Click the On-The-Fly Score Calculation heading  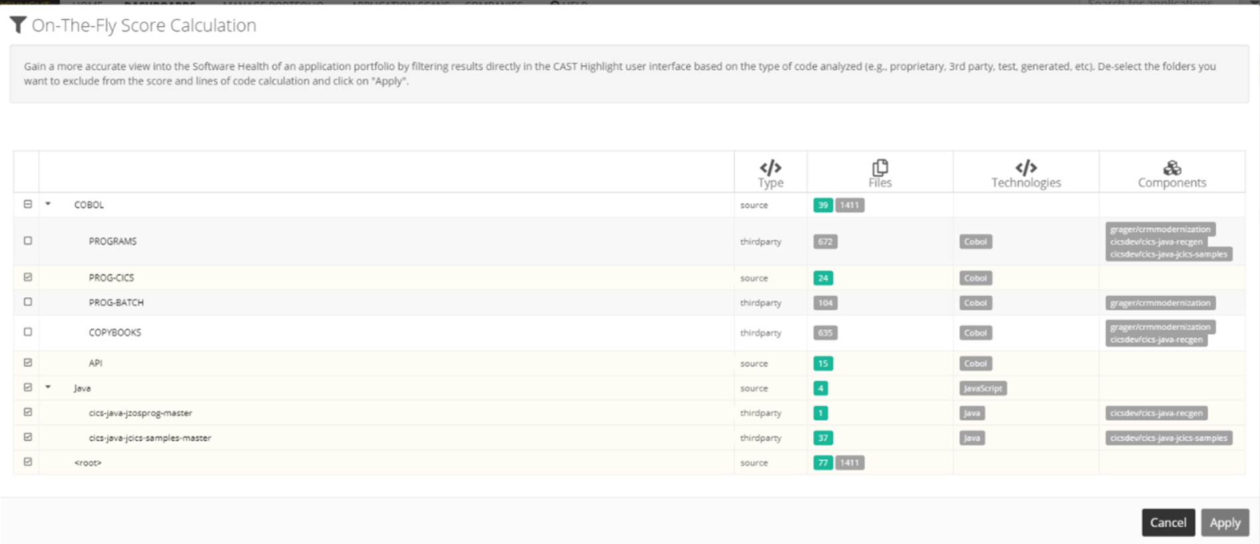pos(144,25)
